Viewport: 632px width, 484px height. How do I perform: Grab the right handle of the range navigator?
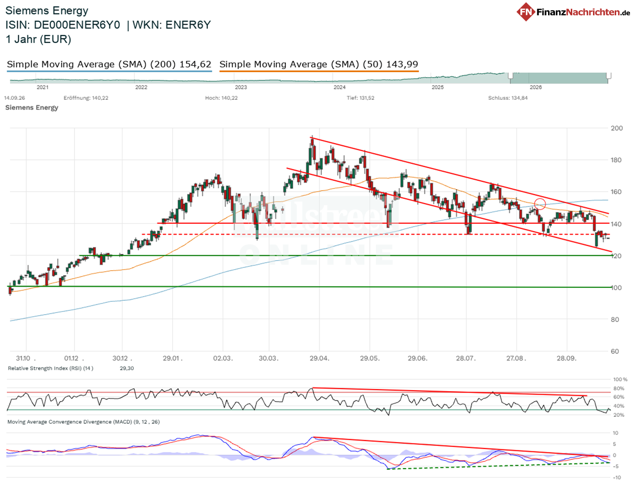click(609, 76)
